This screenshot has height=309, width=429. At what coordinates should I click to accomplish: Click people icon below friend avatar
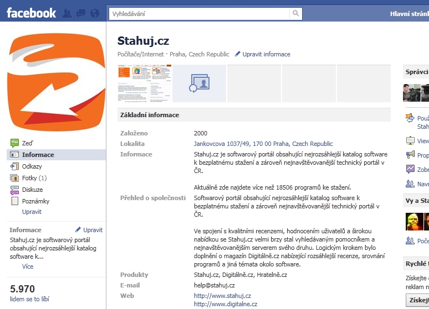point(410,241)
